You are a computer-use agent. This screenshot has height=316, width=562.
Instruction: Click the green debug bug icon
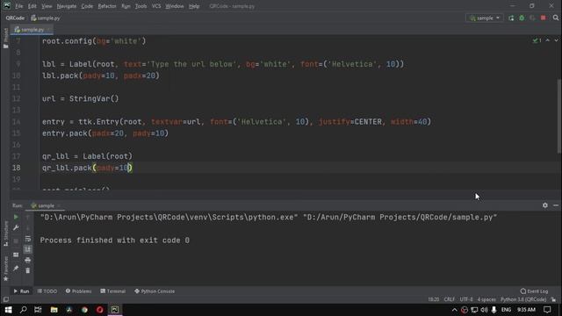pos(522,18)
